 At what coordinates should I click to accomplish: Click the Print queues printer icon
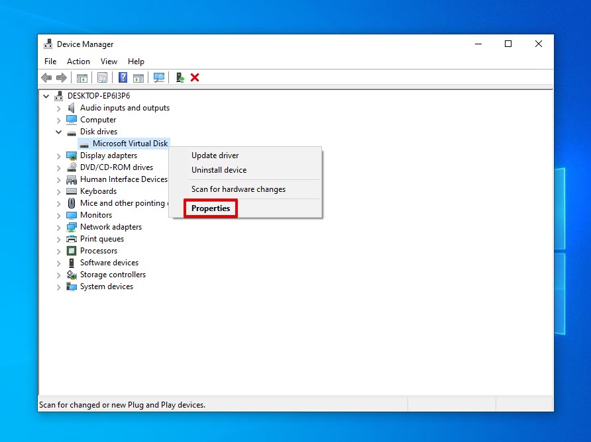coord(72,239)
